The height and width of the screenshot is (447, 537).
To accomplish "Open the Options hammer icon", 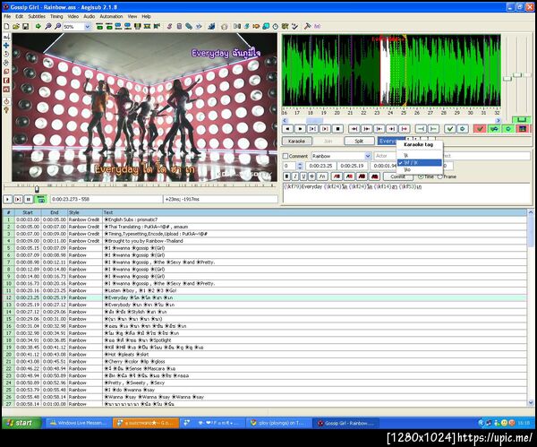I will click(x=307, y=26).
